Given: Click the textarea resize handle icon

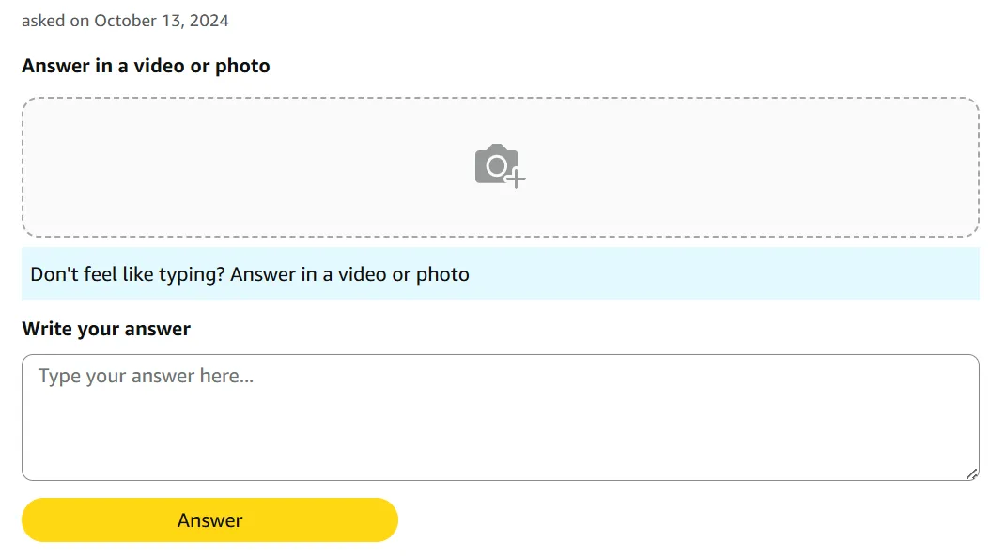Looking at the screenshot, I should point(972,473).
